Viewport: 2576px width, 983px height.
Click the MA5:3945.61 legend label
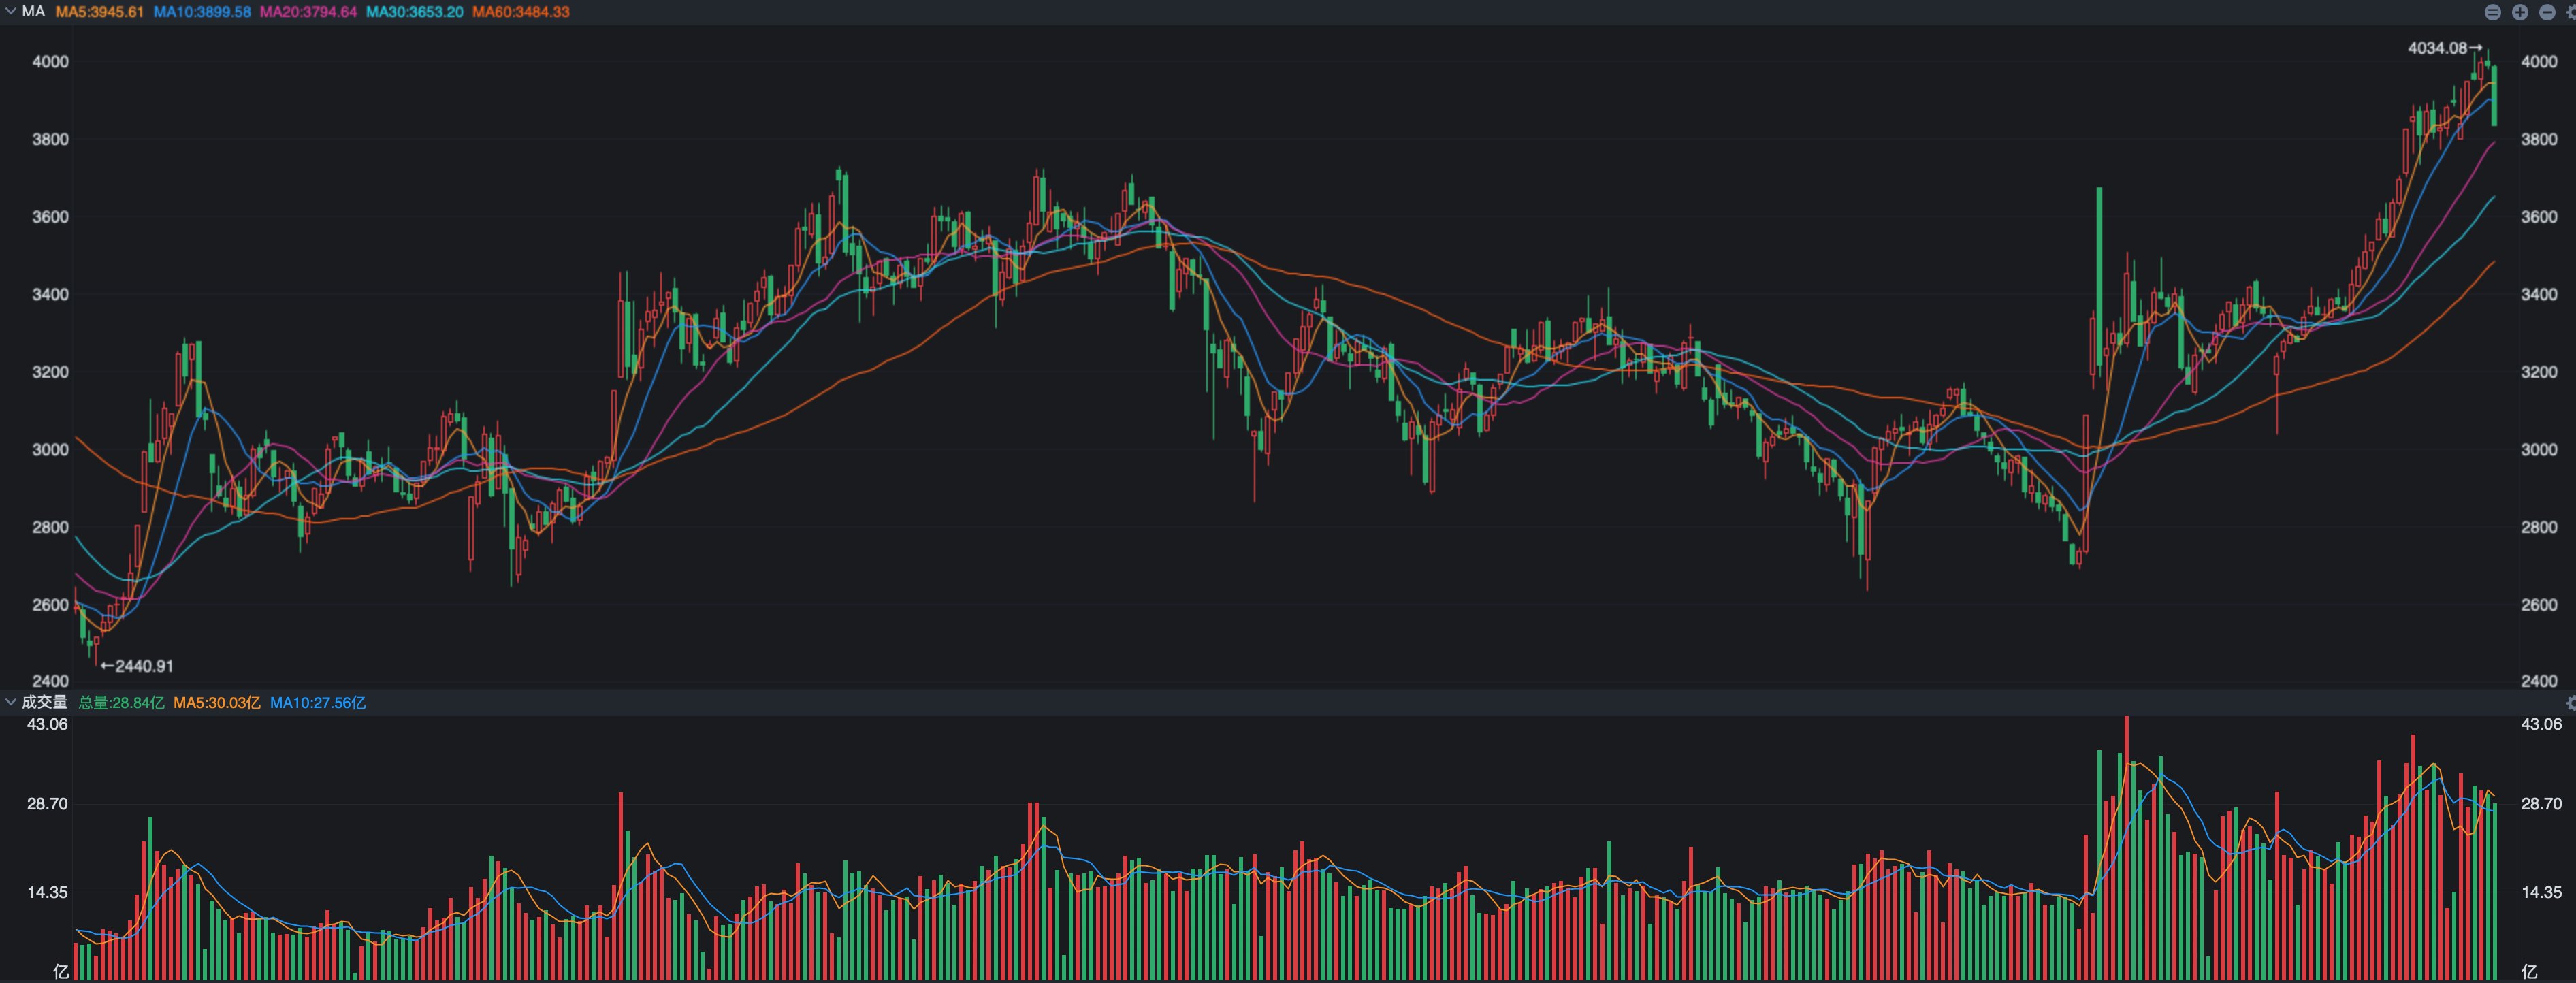(99, 12)
